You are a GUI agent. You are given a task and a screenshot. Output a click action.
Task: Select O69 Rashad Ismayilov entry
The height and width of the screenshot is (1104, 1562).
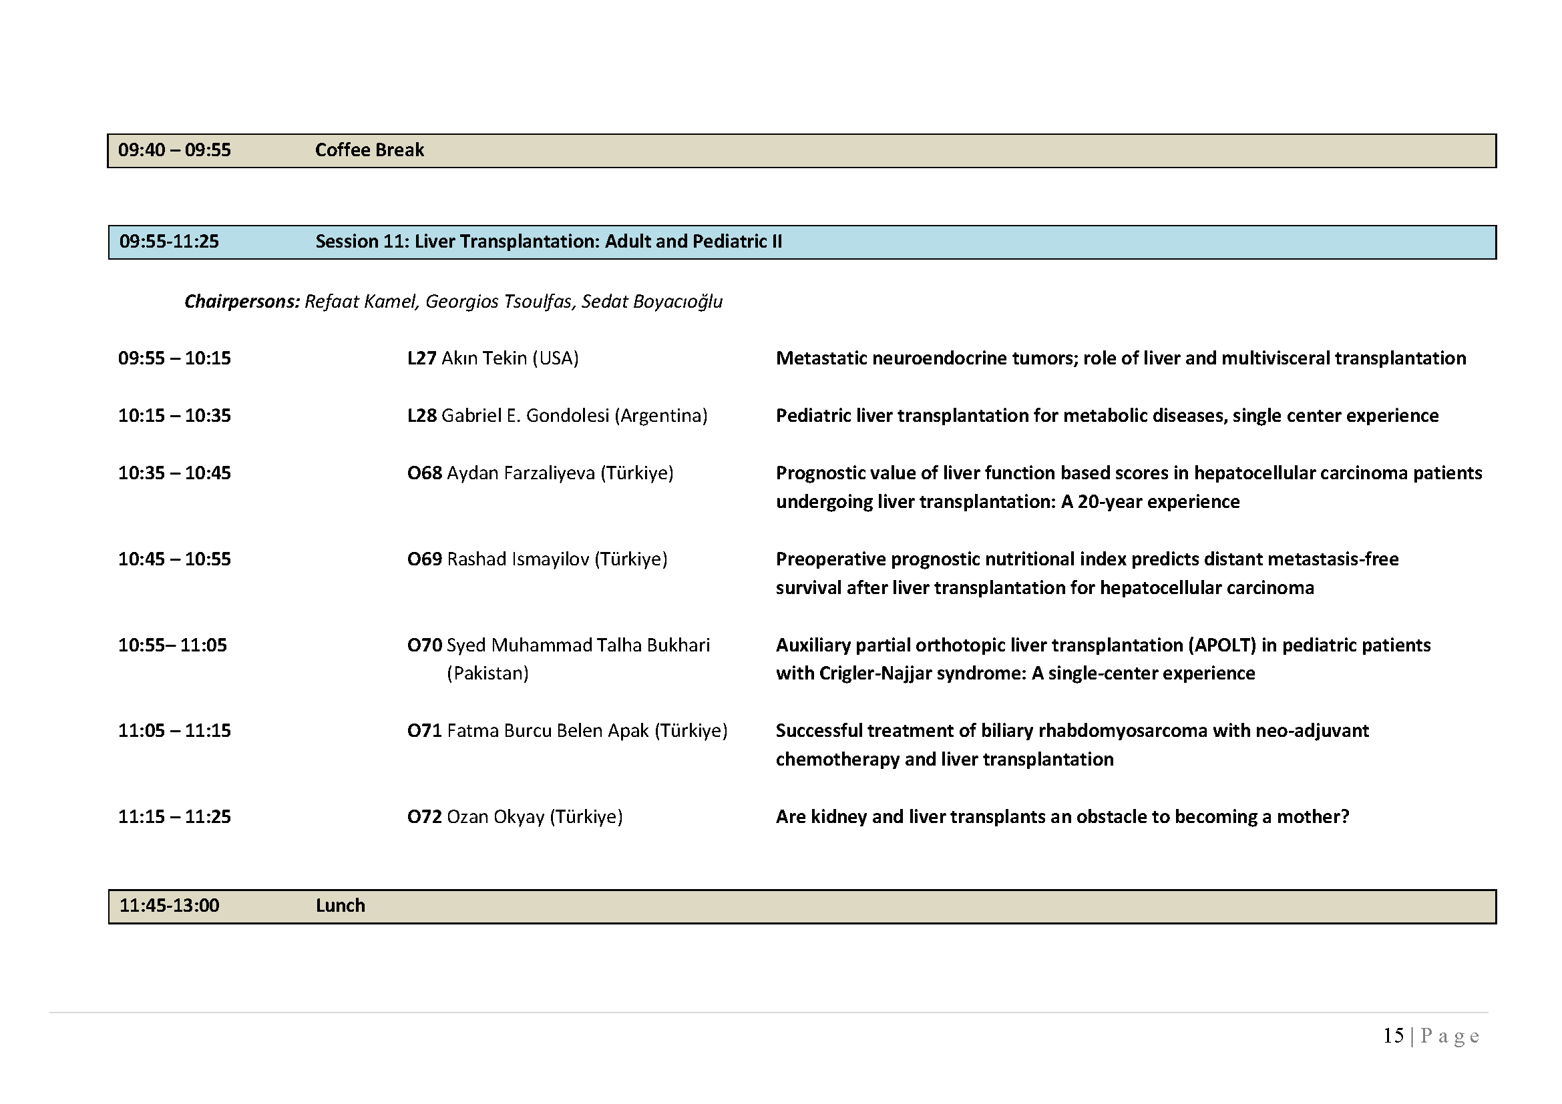[x=537, y=559]
